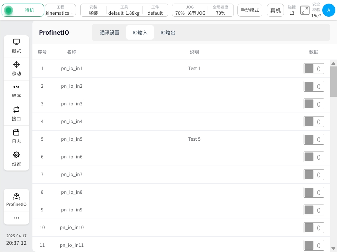Switch to the 通讯设置 tab
The width and height of the screenshot is (337, 252).
(109, 33)
